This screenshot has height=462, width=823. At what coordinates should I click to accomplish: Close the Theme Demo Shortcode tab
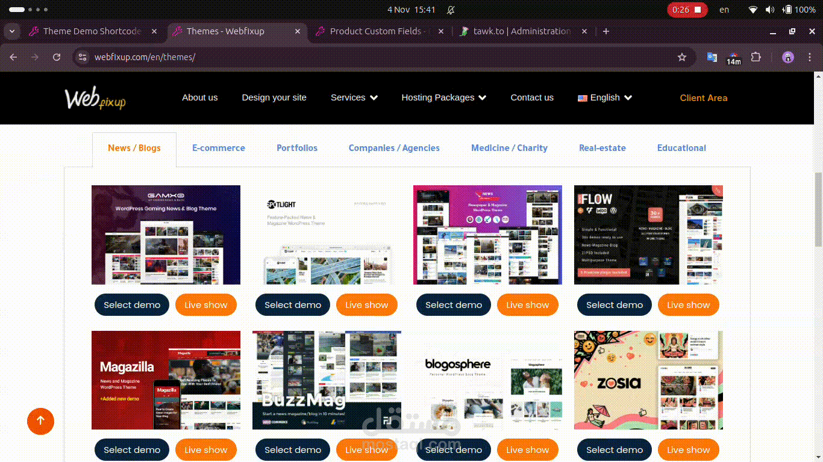tap(155, 31)
